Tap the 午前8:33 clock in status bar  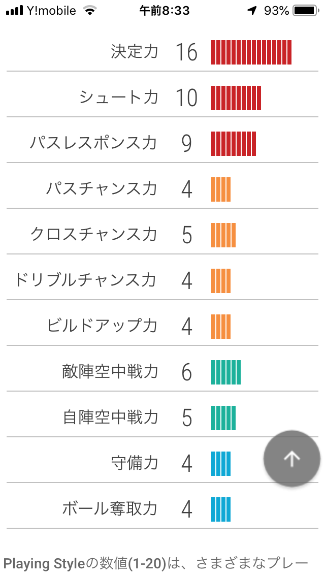click(164, 11)
